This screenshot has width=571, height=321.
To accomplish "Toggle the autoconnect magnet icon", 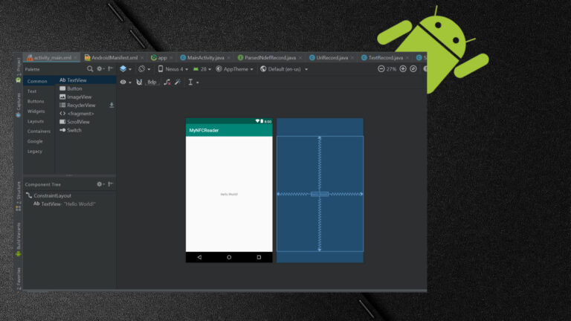I will (139, 82).
